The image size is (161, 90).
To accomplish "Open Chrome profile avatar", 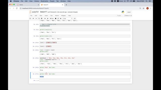I will coord(147,8).
